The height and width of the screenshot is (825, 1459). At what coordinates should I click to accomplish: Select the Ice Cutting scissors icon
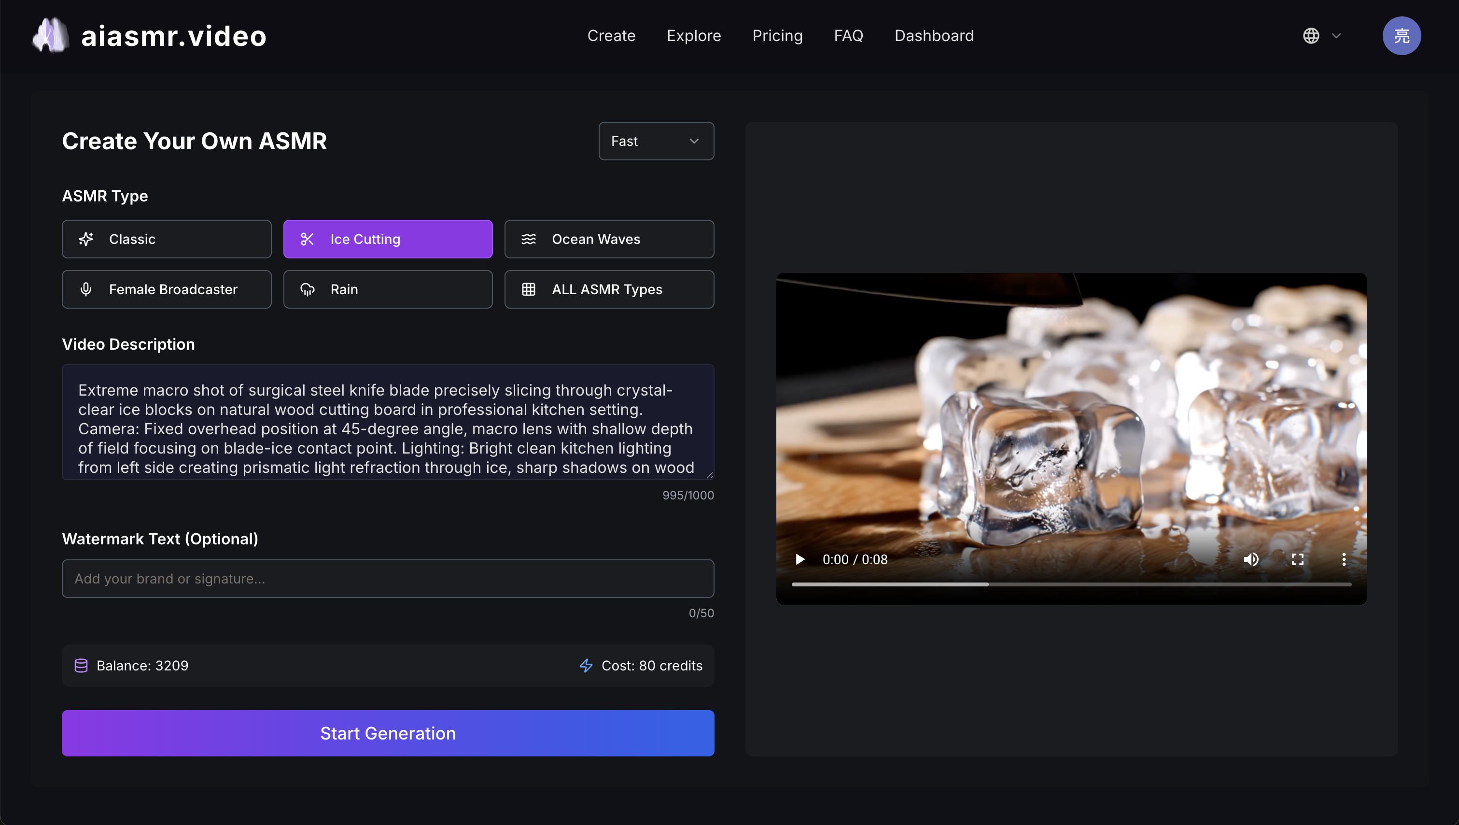309,239
